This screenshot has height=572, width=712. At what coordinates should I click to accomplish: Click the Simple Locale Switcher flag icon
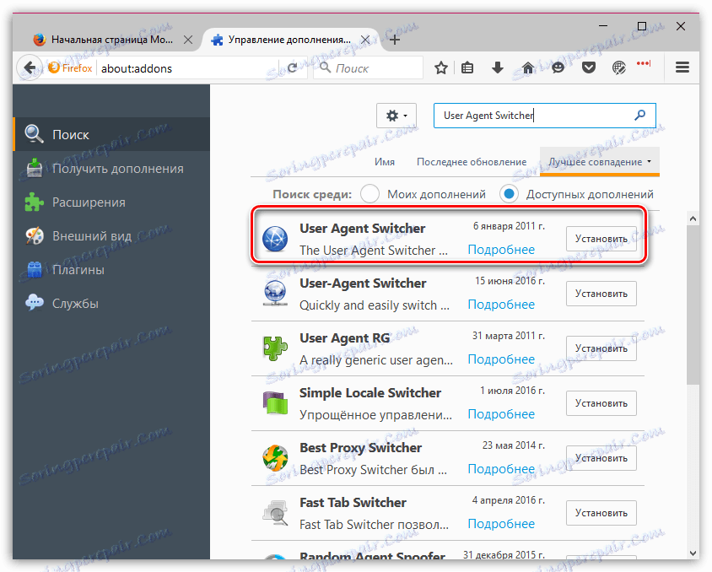pyautogui.click(x=275, y=403)
